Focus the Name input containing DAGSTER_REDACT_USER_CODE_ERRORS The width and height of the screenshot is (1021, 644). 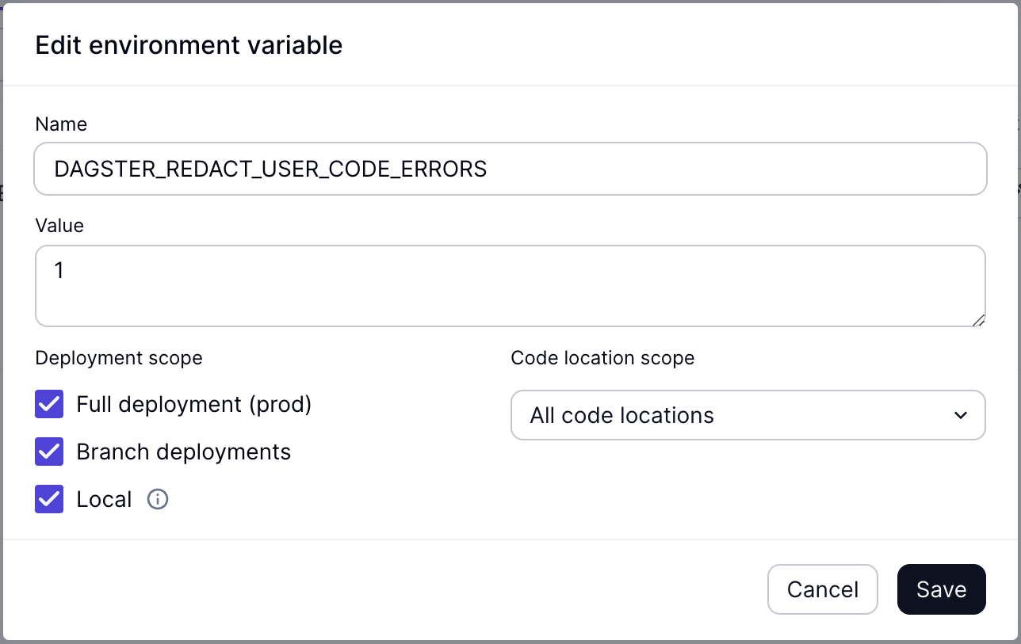510,169
